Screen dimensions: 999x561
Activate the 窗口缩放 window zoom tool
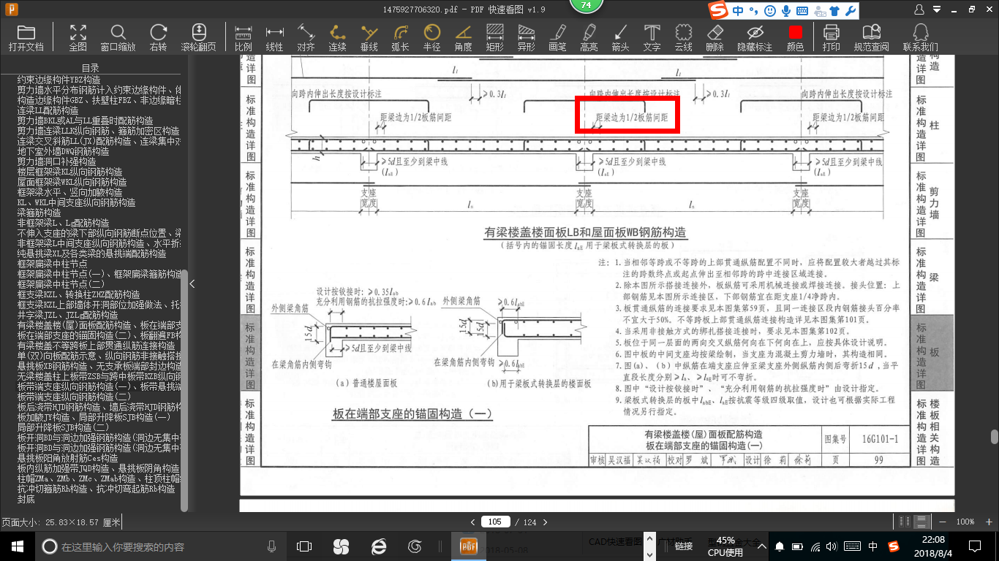pyautogui.click(x=118, y=37)
